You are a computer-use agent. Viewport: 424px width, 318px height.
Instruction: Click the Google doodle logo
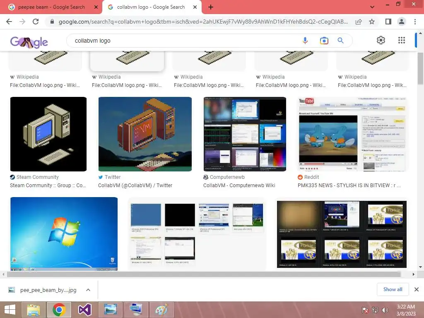click(29, 42)
